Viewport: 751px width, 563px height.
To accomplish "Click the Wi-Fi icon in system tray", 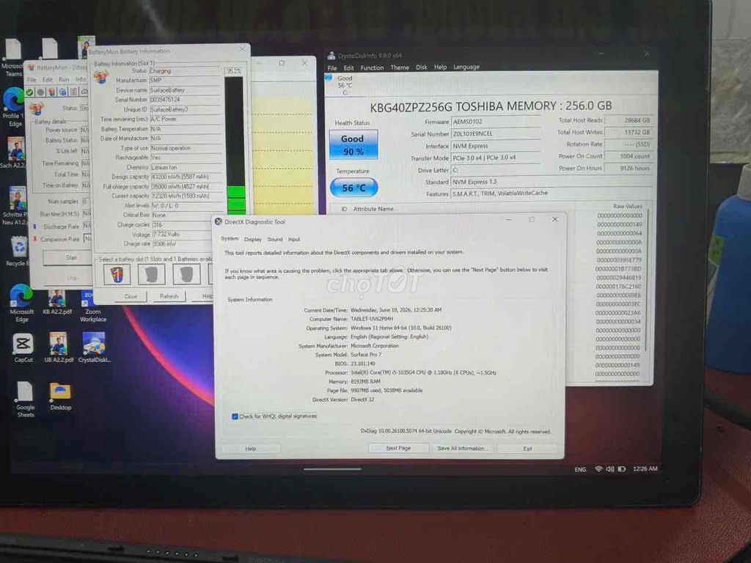I will (x=598, y=468).
